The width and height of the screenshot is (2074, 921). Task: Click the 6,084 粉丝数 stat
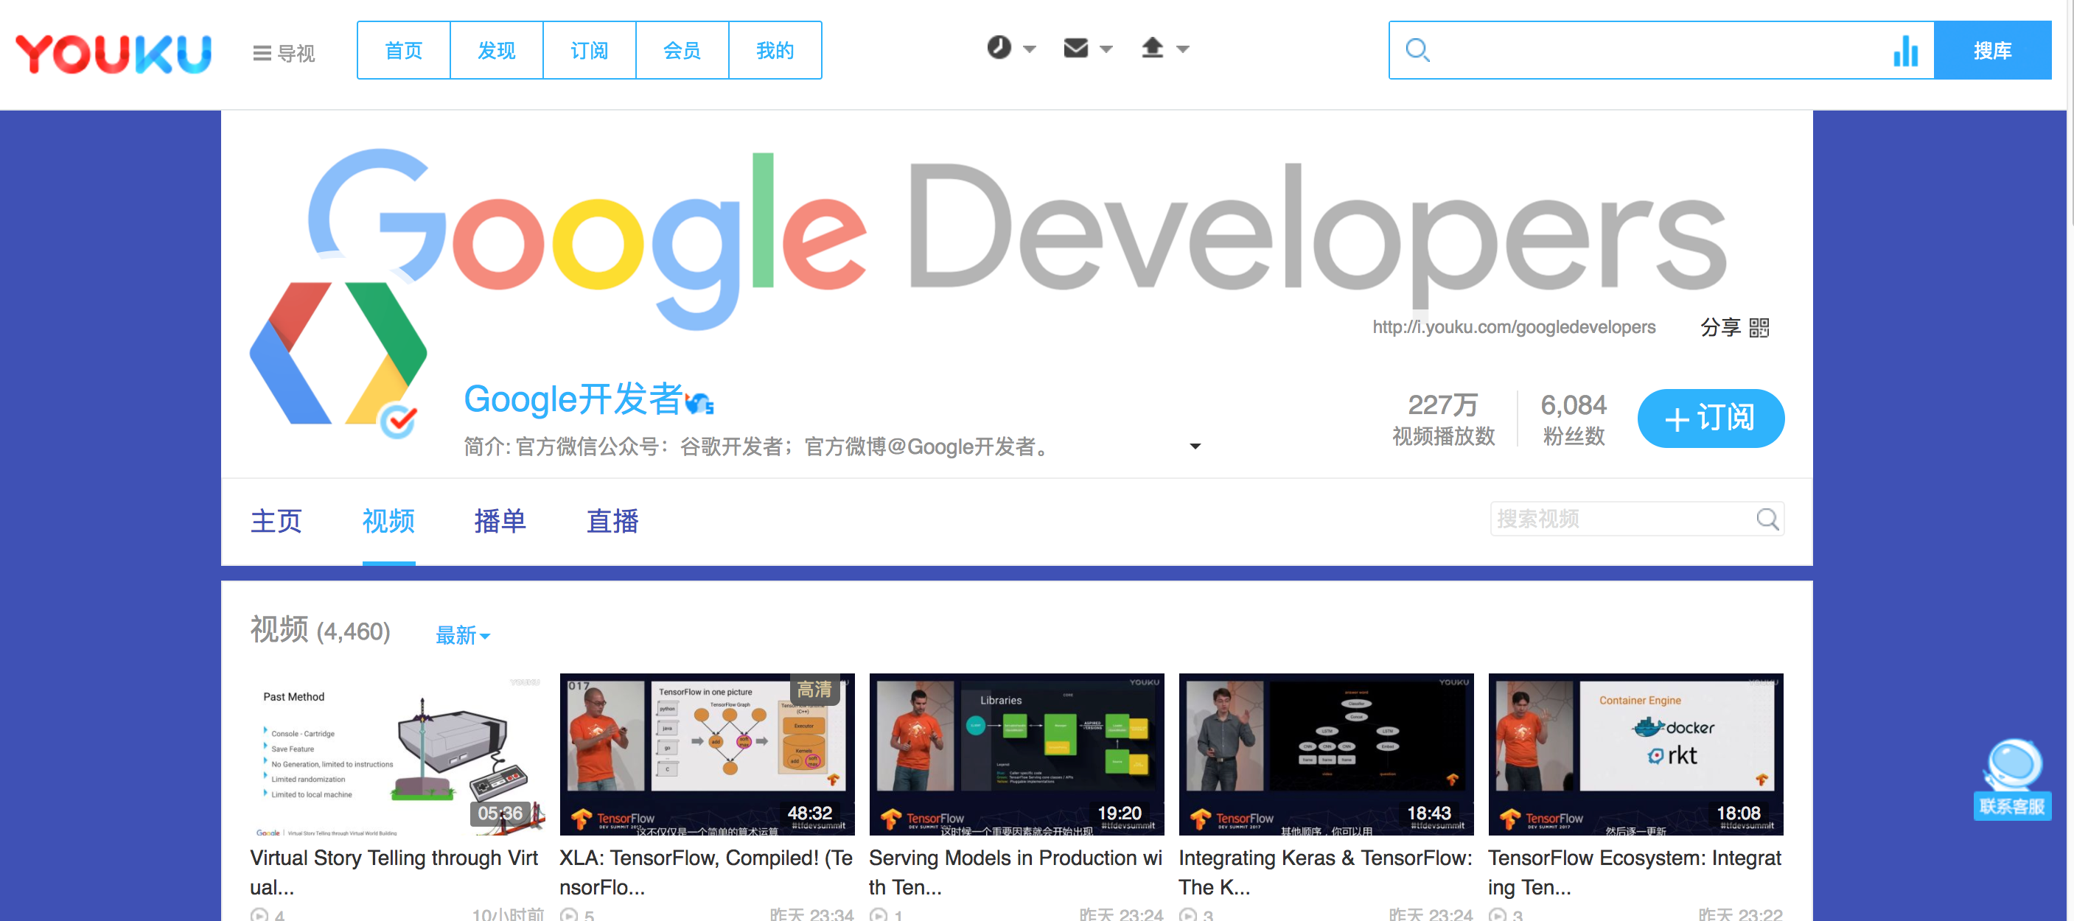pos(1574,419)
